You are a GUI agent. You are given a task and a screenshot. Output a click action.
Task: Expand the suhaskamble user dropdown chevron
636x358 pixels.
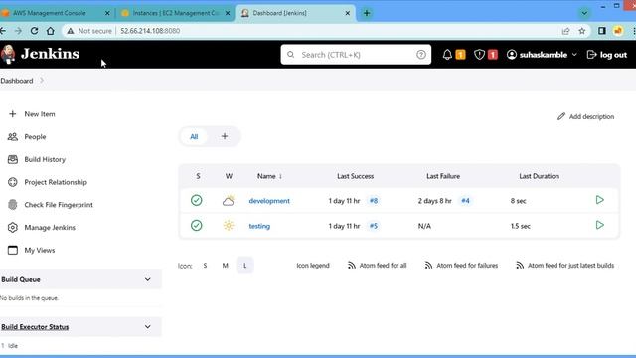click(x=574, y=55)
